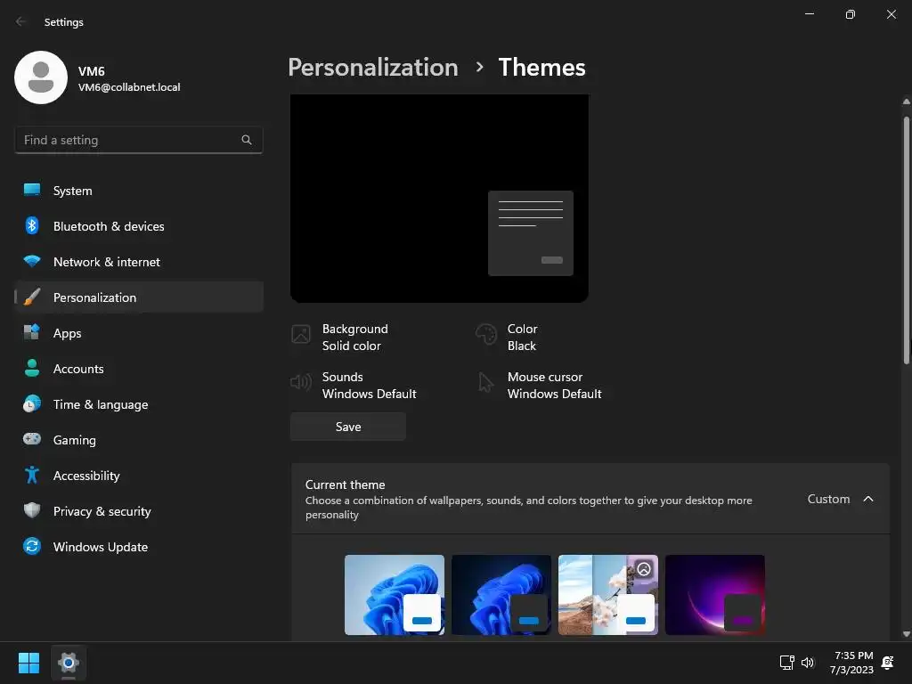912x684 pixels.
Task: Click the Bluetooth icon in sidebar
Action: pos(32,225)
